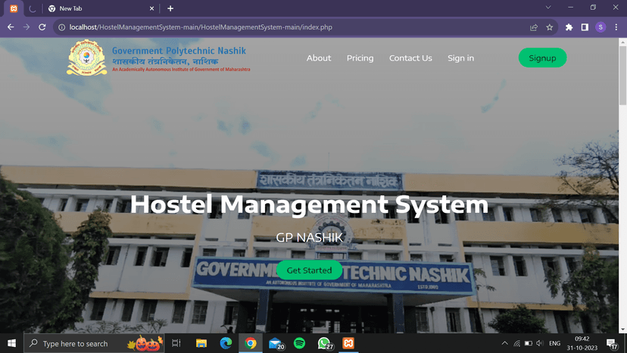Image resolution: width=627 pixels, height=353 pixels.
Task: Toggle the browser side panel icon
Action: click(x=585, y=27)
